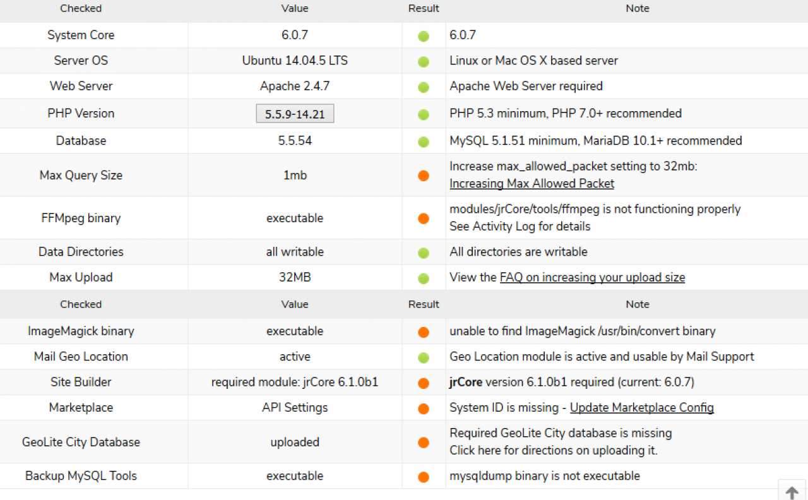Viewport: 808px width, 500px height.
Task: Click the orange status dot for ImageMagick binary
Action: tap(424, 332)
